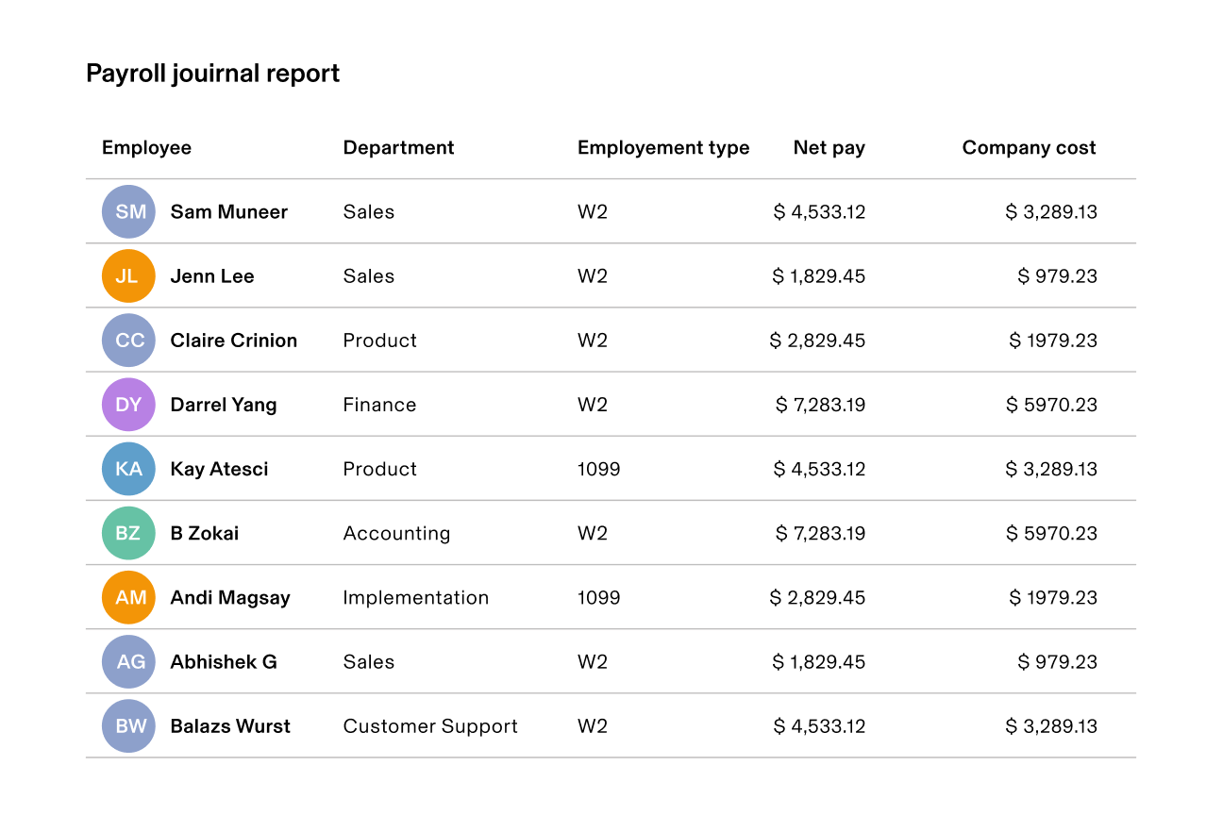Open employee Balazs Wurst

tap(230, 726)
